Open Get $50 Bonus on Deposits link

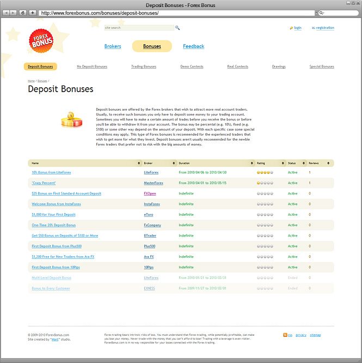65,235
